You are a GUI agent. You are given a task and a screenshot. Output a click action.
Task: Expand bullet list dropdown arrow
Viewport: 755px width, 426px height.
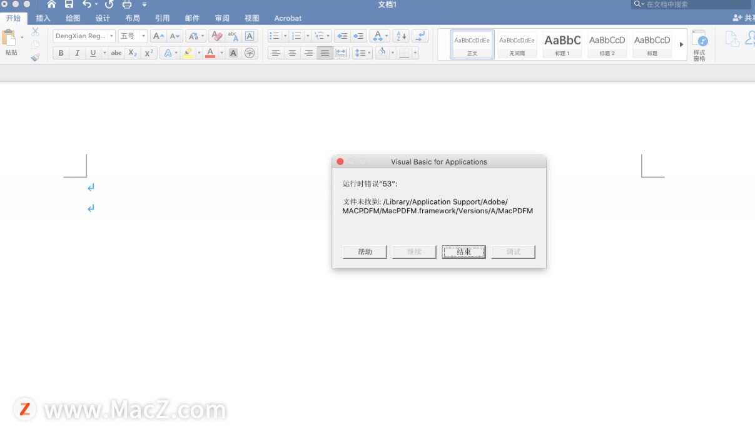click(x=285, y=36)
